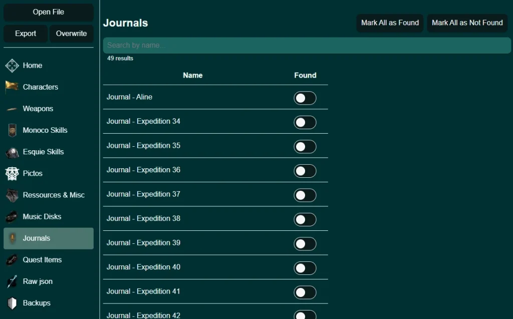Image resolution: width=513 pixels, height=319 pixels.
Task: Click Mark All as Not Found
Action: pyautogui.click(x=467, y=23)
